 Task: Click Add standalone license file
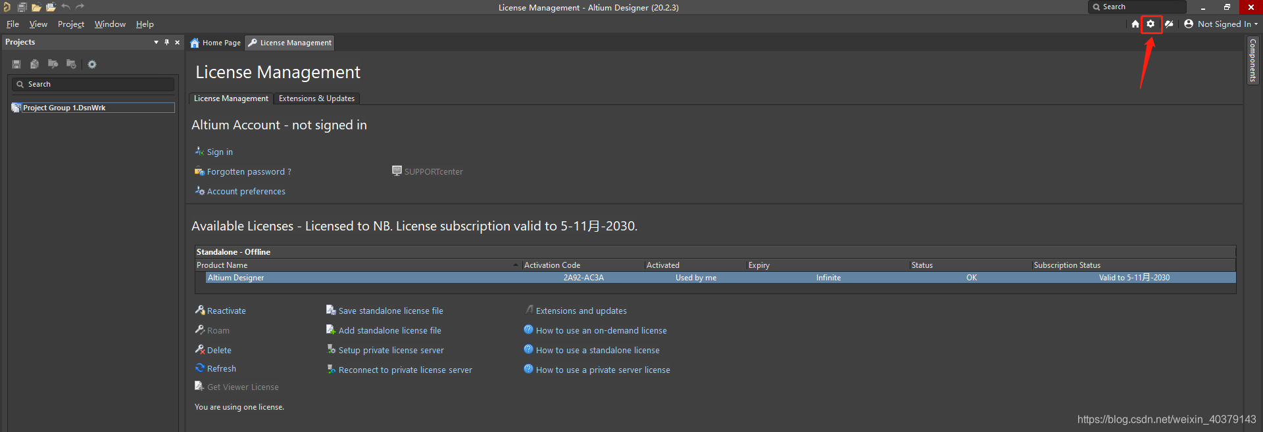(390, 330)
